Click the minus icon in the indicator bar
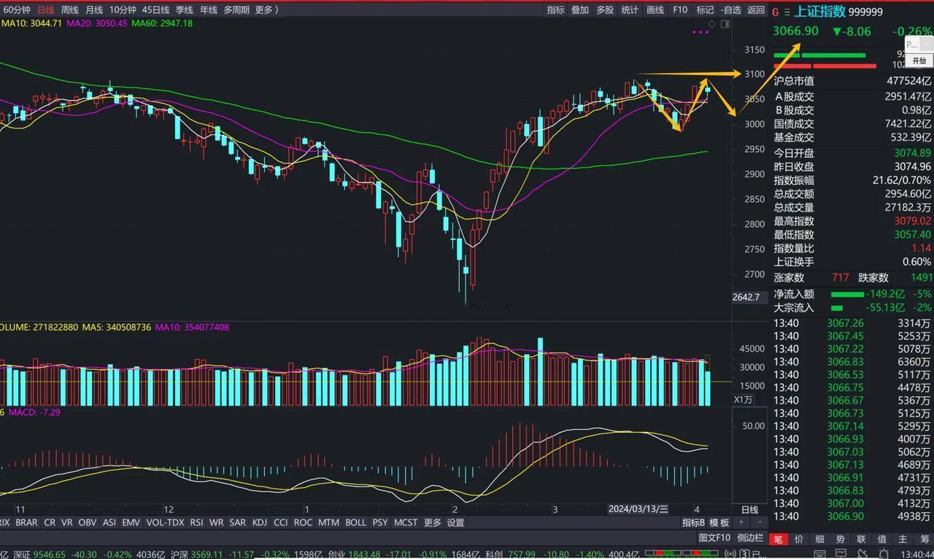934x559 pixels. 759,523
